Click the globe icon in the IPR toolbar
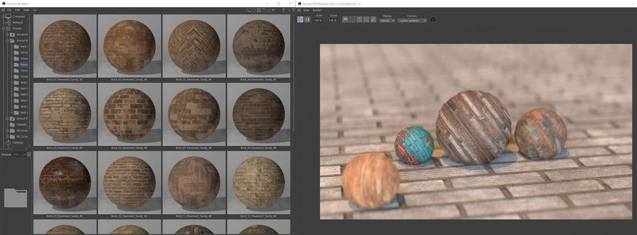Viewport: 637px width, 235px height. click(x=352, y=19)
